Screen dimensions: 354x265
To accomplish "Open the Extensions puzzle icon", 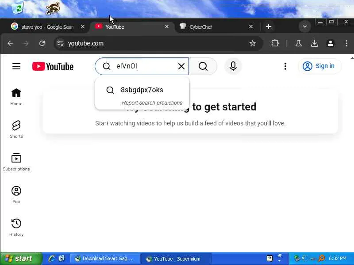I will (x=275, y=43).
